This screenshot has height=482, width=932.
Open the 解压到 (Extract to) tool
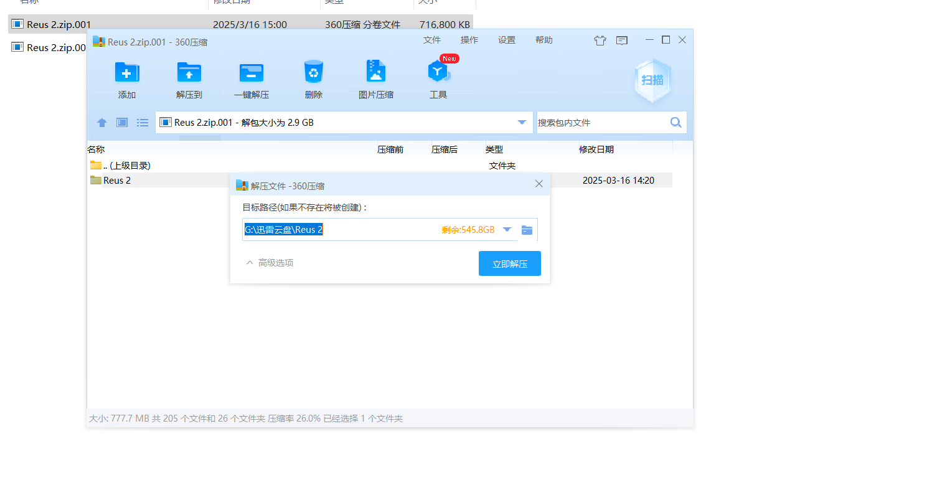(189, 79)
